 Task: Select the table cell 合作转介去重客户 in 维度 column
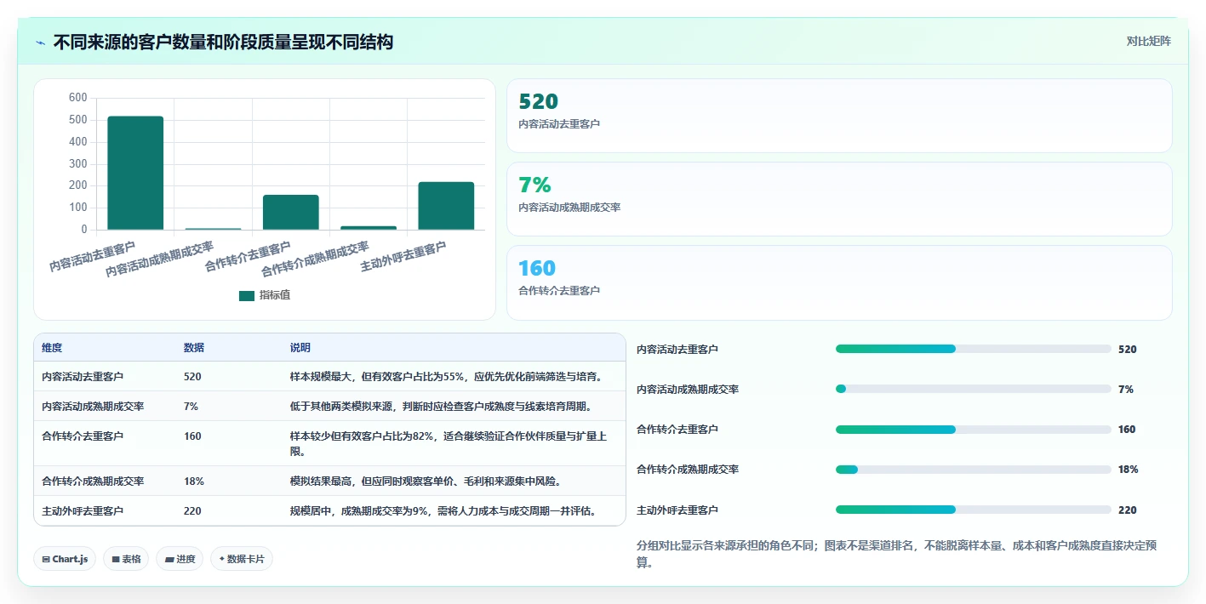pos(83,436)
